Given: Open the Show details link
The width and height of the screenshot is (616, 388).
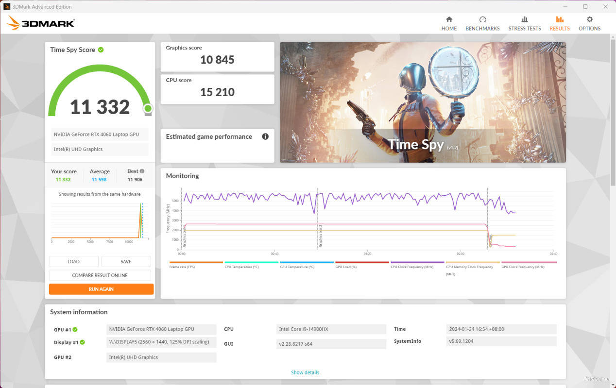Looking at the screenshot, I should click(x=305, y=372).
